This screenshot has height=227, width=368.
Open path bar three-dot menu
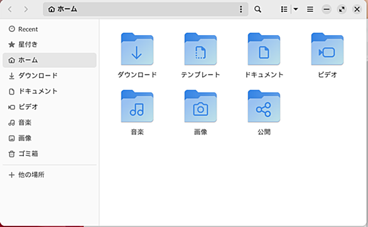click(x=241, y=9)
